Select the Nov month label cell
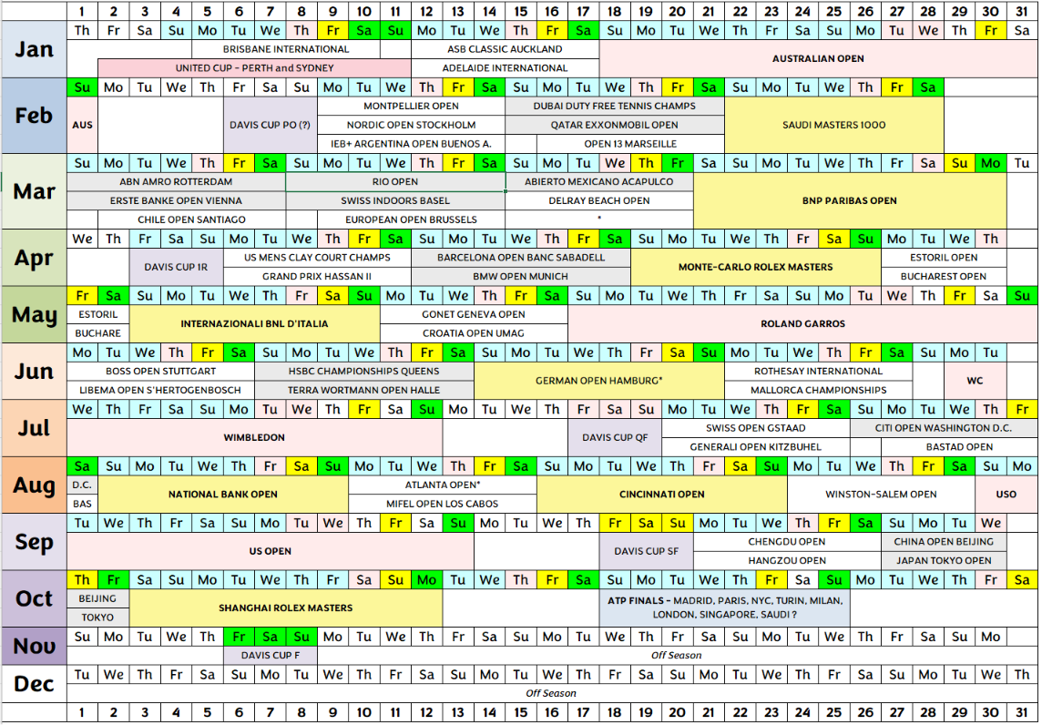This screenshot has height=725, width=1042. click(34, 646)
